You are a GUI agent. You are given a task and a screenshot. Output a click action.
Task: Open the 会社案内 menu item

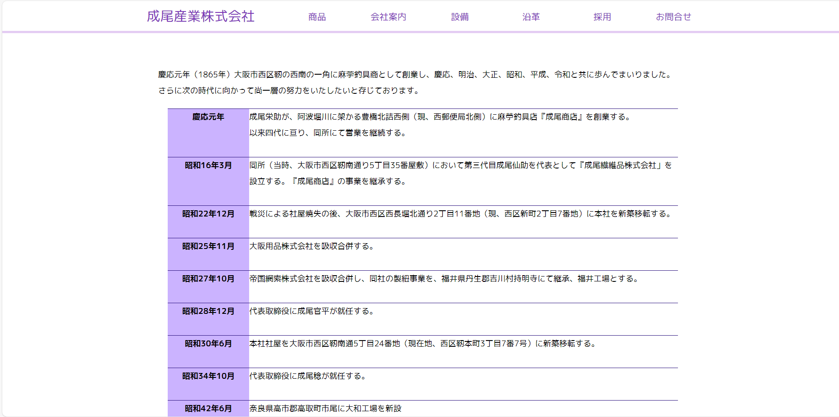(388, 17)
